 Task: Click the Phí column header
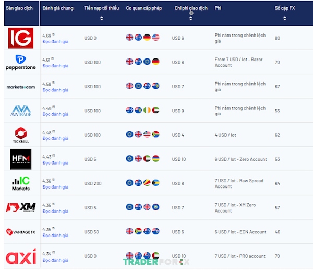coord(218,8)
